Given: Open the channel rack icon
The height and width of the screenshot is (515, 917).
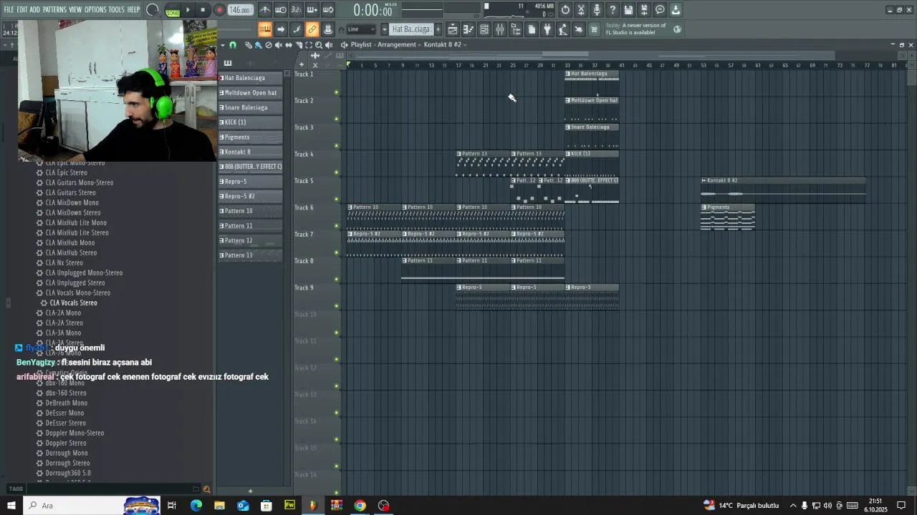Looking at the screenshot, I should point(484,29).
